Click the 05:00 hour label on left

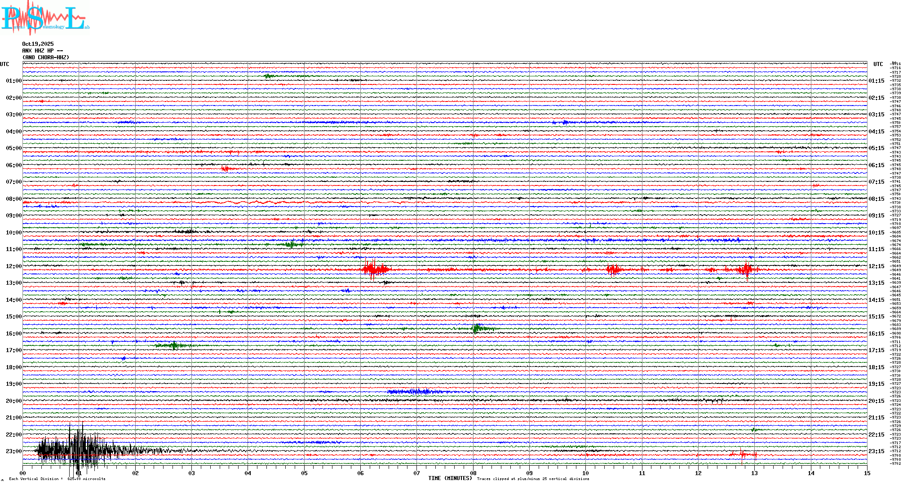point(13,148)
